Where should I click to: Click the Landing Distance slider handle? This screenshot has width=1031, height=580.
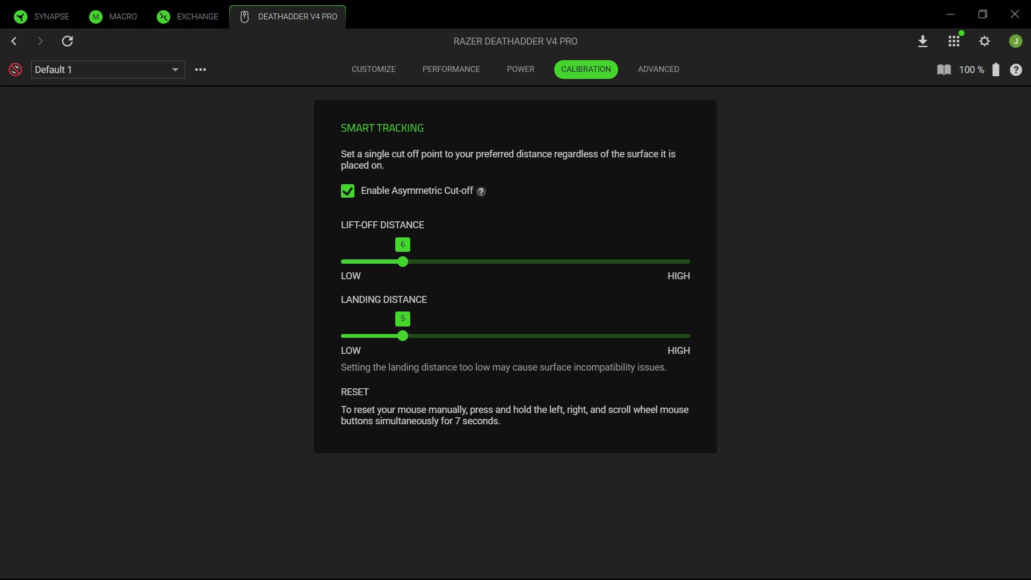click(403, 336)
